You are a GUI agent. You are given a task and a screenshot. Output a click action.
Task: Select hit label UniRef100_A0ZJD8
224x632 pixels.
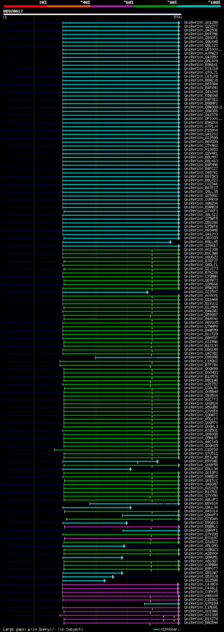coord(201,250)
